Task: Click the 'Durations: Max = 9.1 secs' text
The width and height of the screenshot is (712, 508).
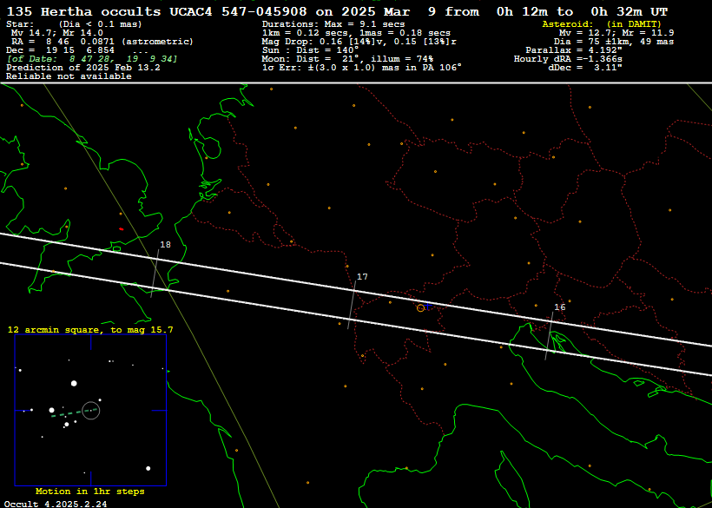Action: pos(333,24)
